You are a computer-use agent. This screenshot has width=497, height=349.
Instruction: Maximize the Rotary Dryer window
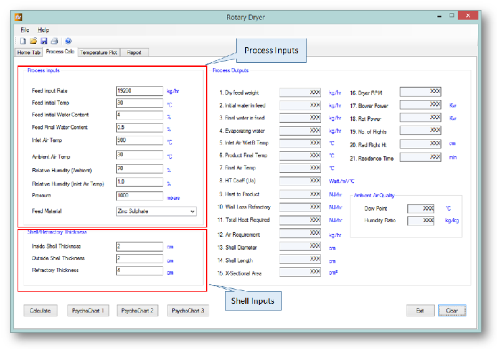tap(451, 16)
